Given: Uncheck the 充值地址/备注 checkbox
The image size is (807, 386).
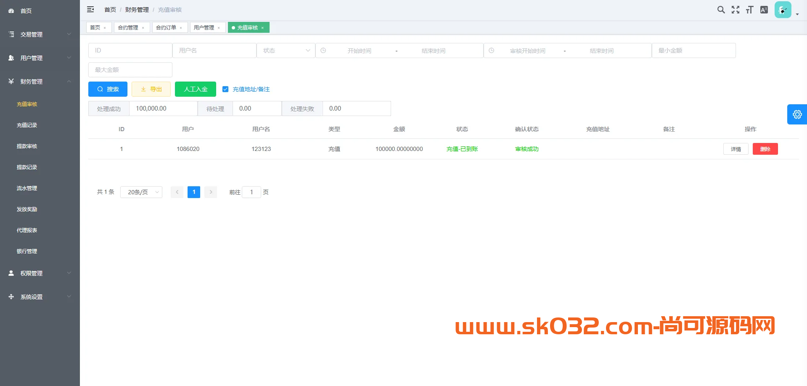Looking at the screenshot, I should point(225,89).
